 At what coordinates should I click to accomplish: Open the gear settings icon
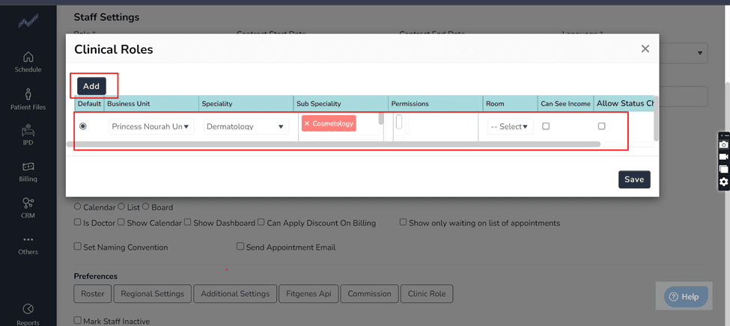click(723, 182)
